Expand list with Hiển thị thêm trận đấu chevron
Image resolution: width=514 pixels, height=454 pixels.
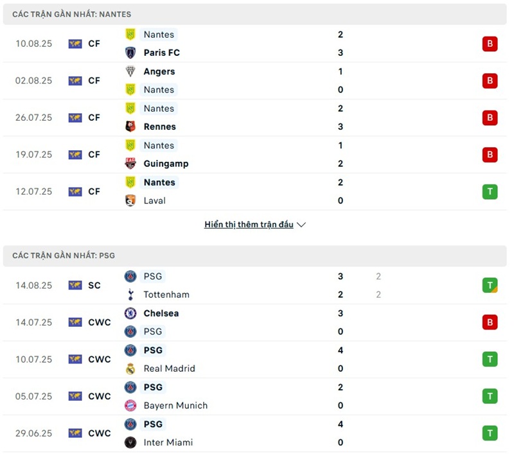pos(301,225)
